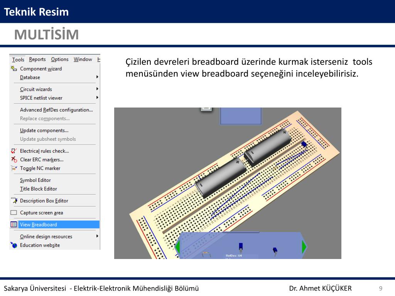The image size is (395, 296).
Task: Click the Description Box Editor icon
Action: pos(14,200)
